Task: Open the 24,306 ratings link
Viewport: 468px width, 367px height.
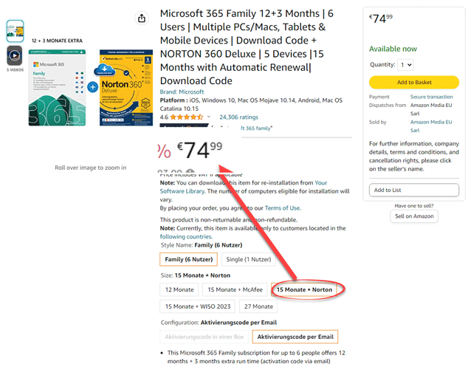Action: pyautogui.click(x=238, y=117)
